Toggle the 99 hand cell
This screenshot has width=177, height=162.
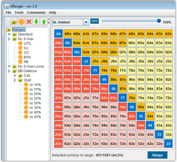point(104,79)
